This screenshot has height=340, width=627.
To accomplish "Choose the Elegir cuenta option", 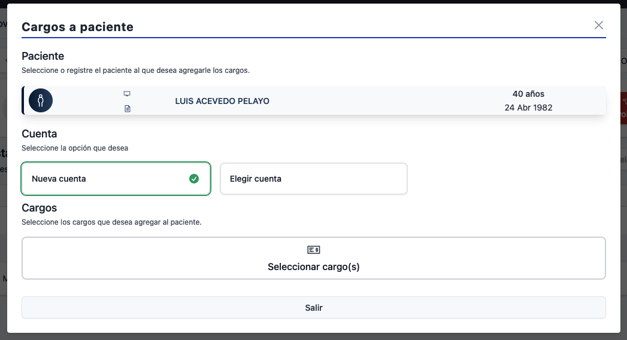I will tap(313, 179).
